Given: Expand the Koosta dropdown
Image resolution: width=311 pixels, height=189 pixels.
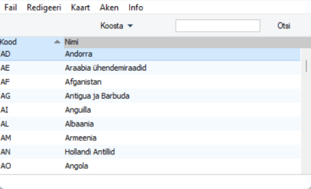Looking at the screenshot, I should point(116,26).
